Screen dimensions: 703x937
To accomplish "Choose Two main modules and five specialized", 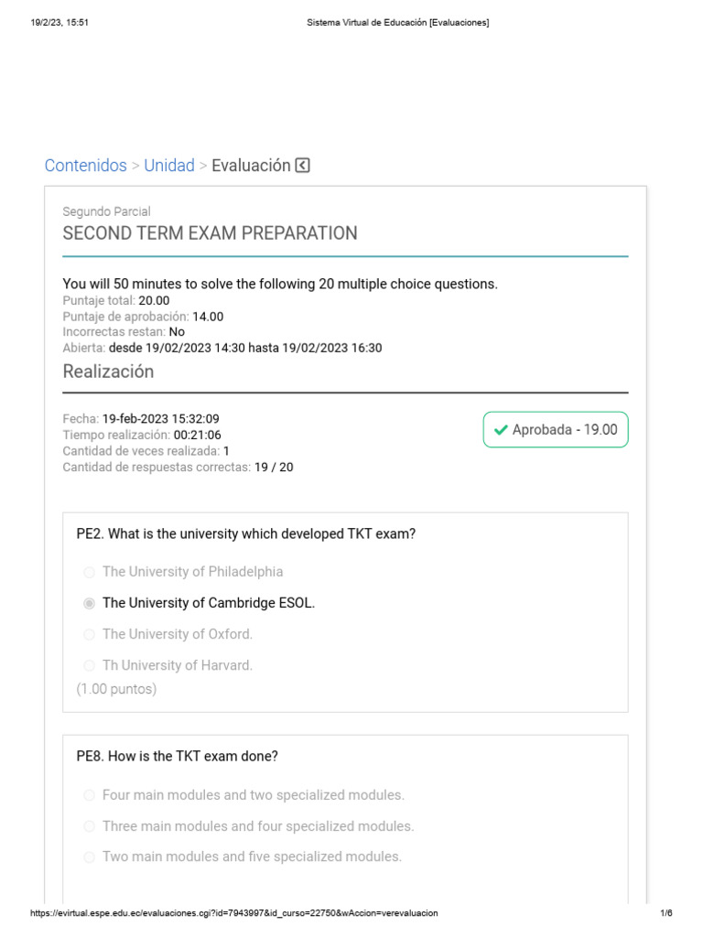I will [x=89, y=858].
